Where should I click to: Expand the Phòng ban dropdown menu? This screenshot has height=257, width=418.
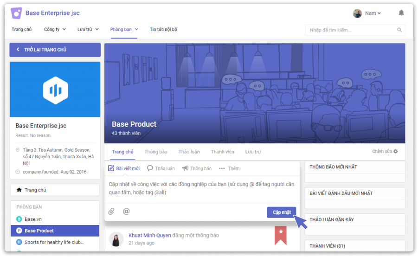pyautogui.click(x=124, y=29)
